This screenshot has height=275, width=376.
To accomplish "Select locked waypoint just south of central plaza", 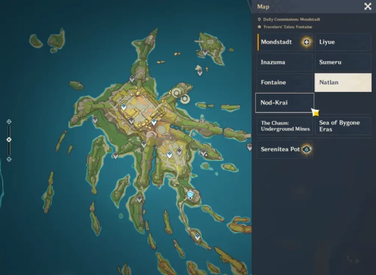I will [143, 144].
